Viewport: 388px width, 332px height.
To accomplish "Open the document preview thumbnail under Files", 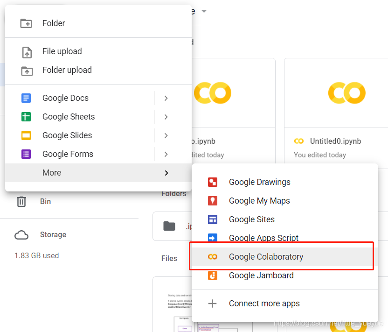I will [x=173, y=304].
